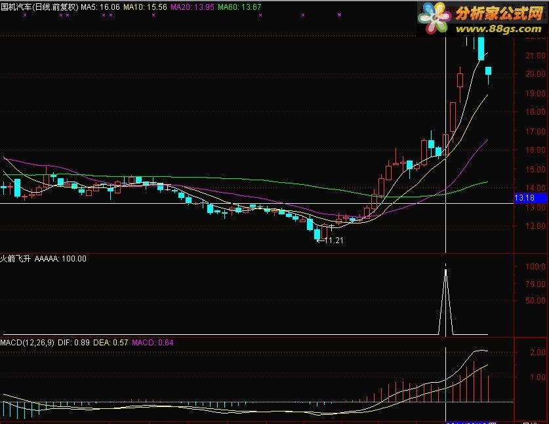The height and width of the screenshot is (424, 549).
Task: Click the 2.00 MACD axis label
Action: (538, 353)
